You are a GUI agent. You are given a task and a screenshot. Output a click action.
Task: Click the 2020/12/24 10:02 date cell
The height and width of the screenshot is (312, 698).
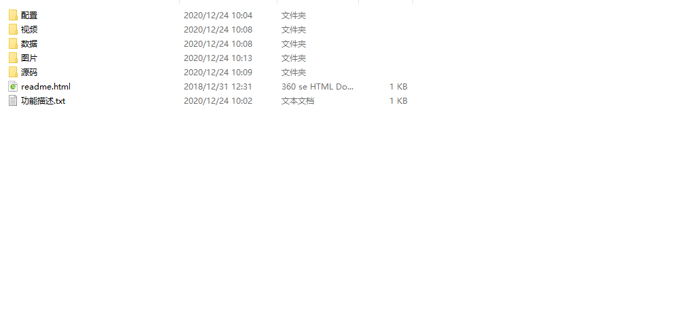[x=218, y=101]
